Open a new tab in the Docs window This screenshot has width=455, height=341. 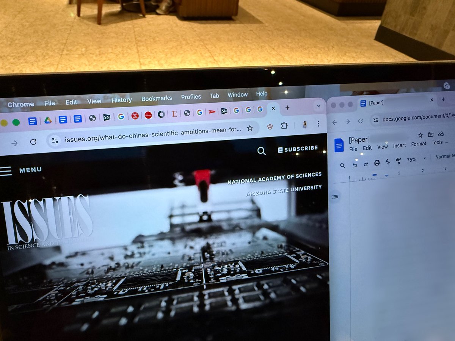[443, 99]
